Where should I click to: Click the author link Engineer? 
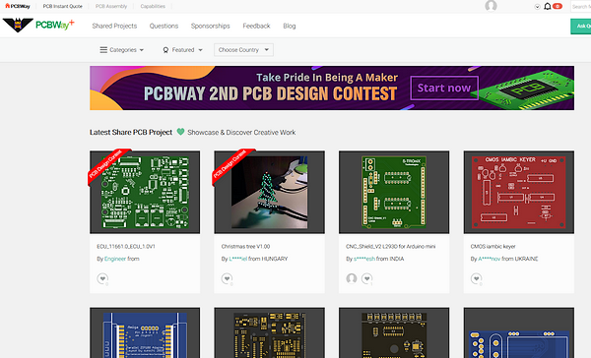[115, 259]
